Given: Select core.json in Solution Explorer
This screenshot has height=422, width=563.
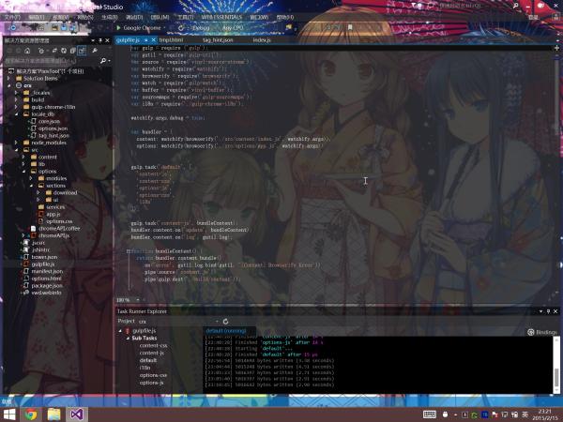Looking at the screenshot, I should coord(49,121).
